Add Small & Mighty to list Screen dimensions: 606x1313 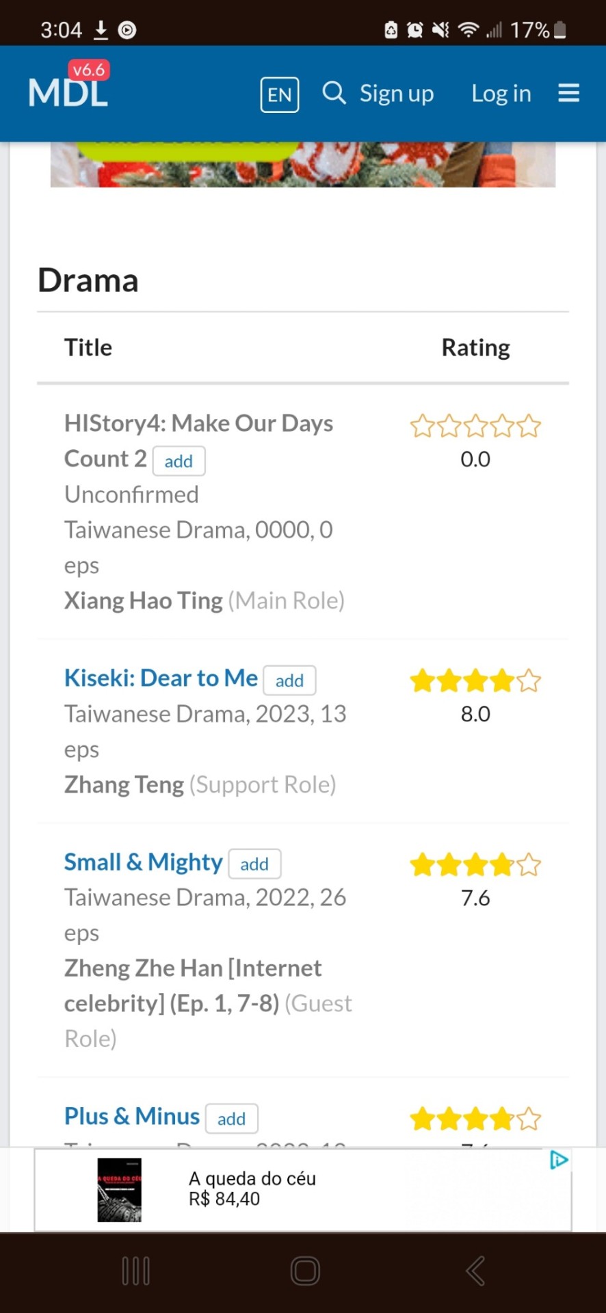[x=254, y=864]
